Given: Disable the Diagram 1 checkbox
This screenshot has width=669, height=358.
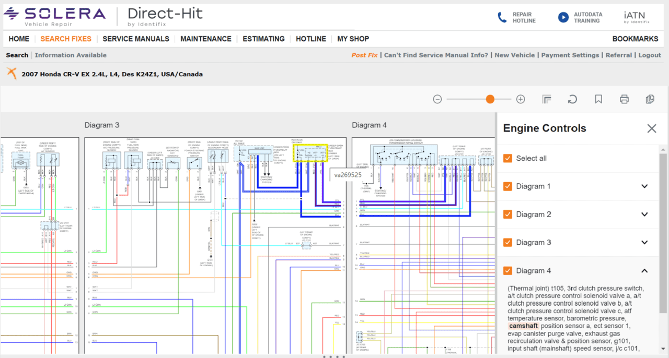Looking at the screenshot, I should [x=507, y=186].
